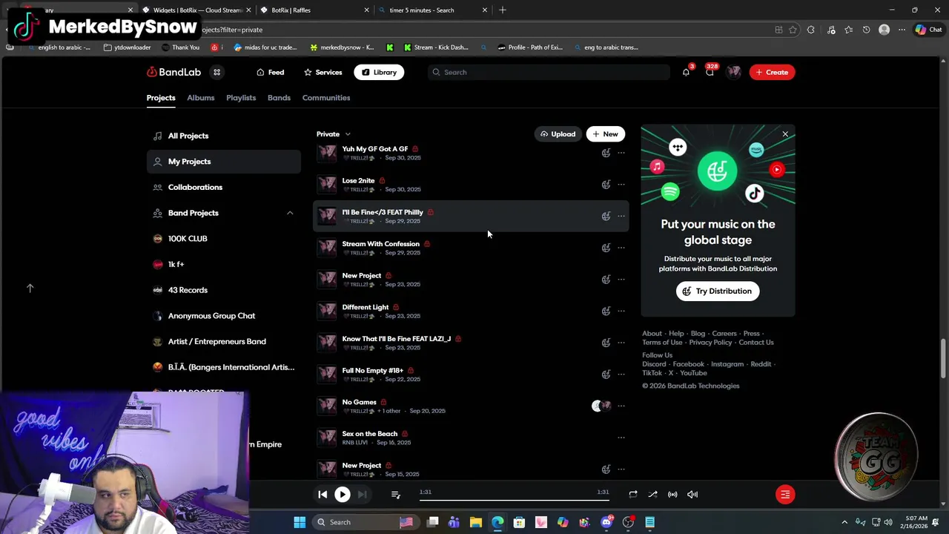Open more options for I'll Be Fine</3 FEAT Phillly
This screenshot has width=949, height=534.
[x=621, y=216]
